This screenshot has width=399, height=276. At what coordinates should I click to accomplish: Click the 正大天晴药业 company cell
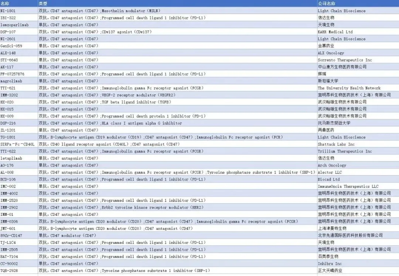pos(358,271)
